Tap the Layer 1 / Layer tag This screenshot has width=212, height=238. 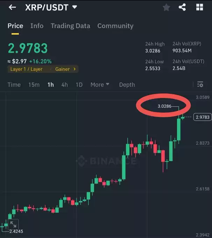pyautogui.click(x=26, y=69)
